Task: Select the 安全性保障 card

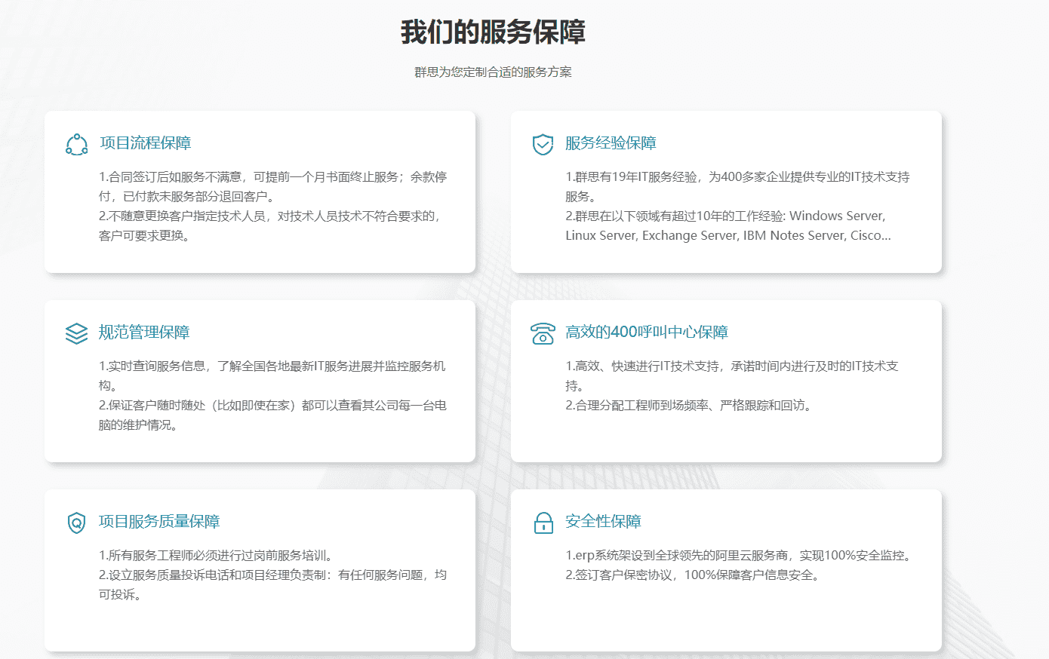Action: (726, 569)
